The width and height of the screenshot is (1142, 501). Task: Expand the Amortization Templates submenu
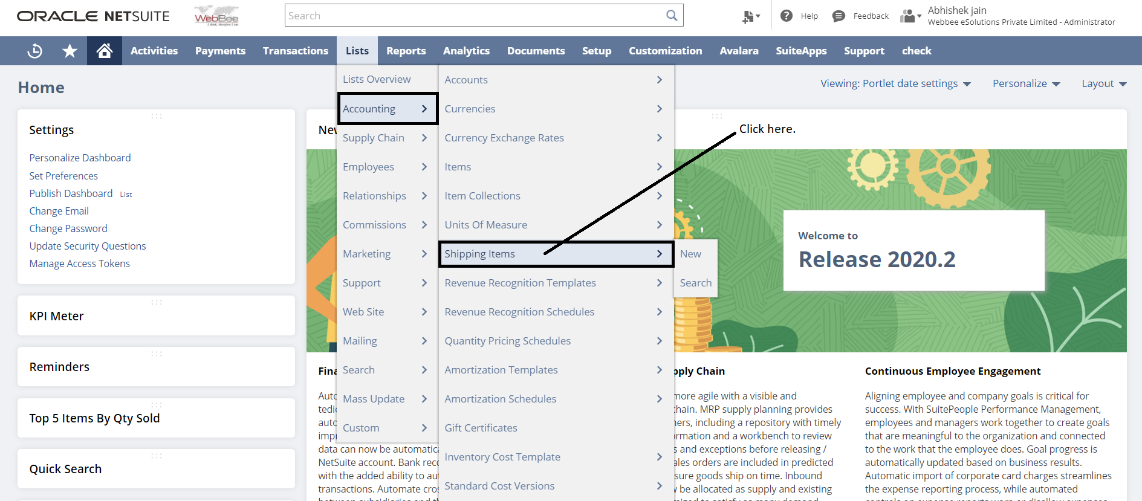[x=556, y=370]
